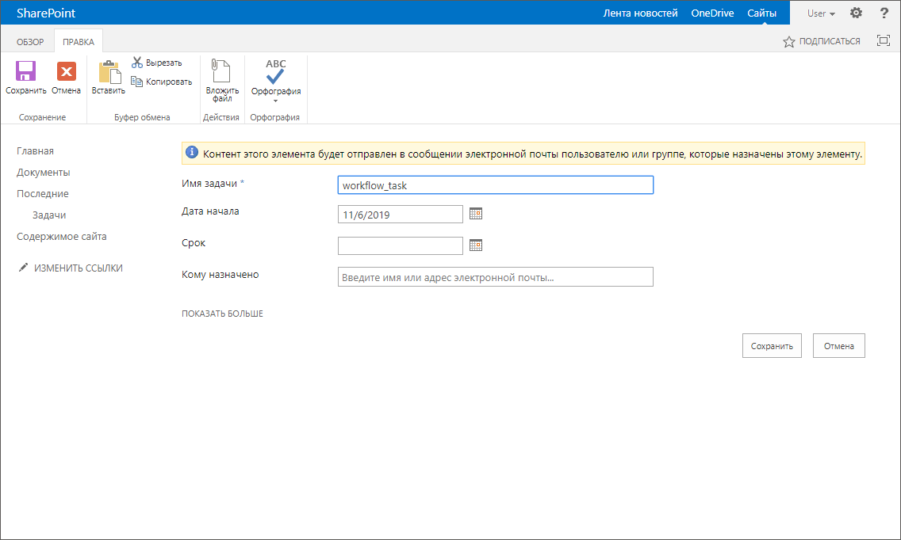Image resolution: width=901 pixels, height=540 pixels.
Task: Expand the User account dropdown
Action: click(x=821, y=13)
